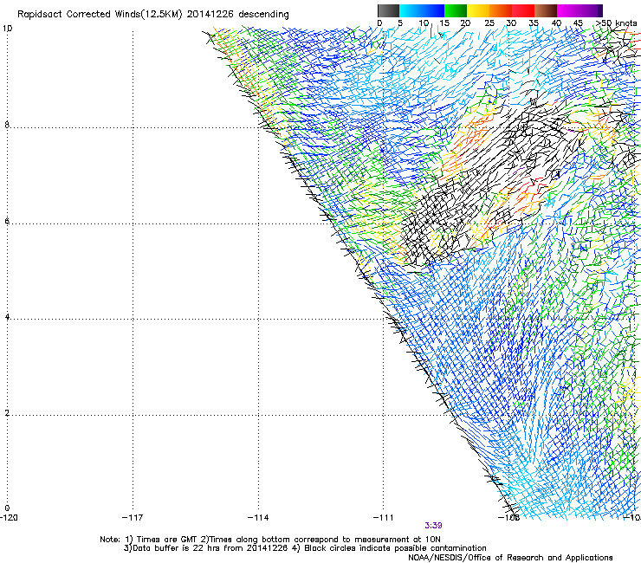Image resolution: width=641 pixels, height=563 pixels.
Task: Click the latitude label '2' on the axis
Action: (x=7, y=413)
